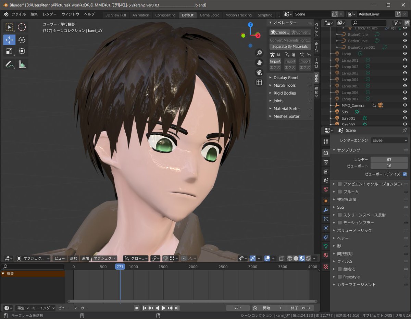Open the Modifiers wrench properties icon
The height and width of the screenshot is (319, 411).
tap(326, 210)
